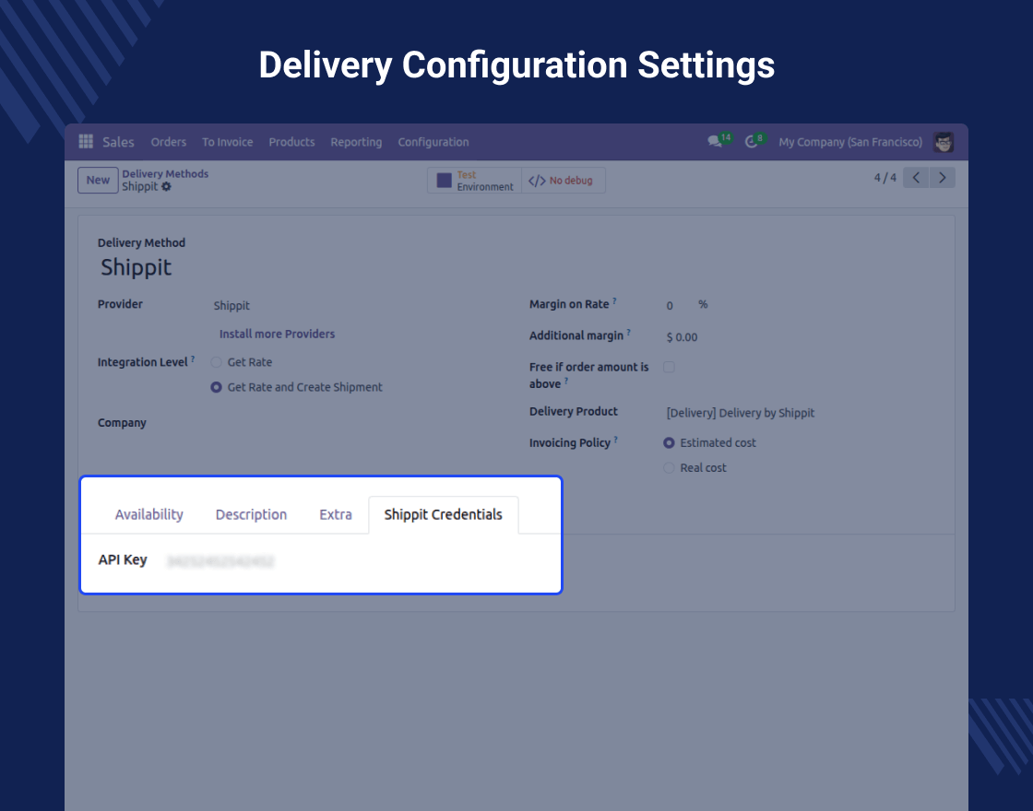Go to next record arrow

942,178
